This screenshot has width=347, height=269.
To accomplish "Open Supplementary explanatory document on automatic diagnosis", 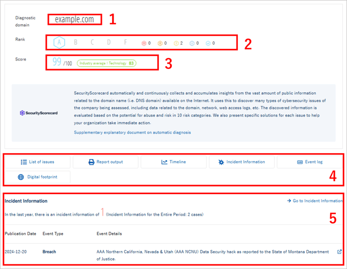I will pyautogui.click(x=132, y=132).
